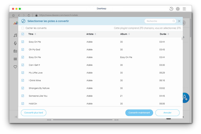Click the Deezer logo in sidebar
The height and width of the screenshot is (134, 201).
click(16, 23)
